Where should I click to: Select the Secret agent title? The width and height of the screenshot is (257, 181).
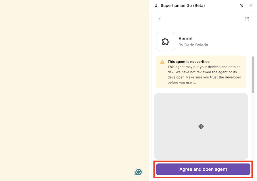(x=185, y=39)
